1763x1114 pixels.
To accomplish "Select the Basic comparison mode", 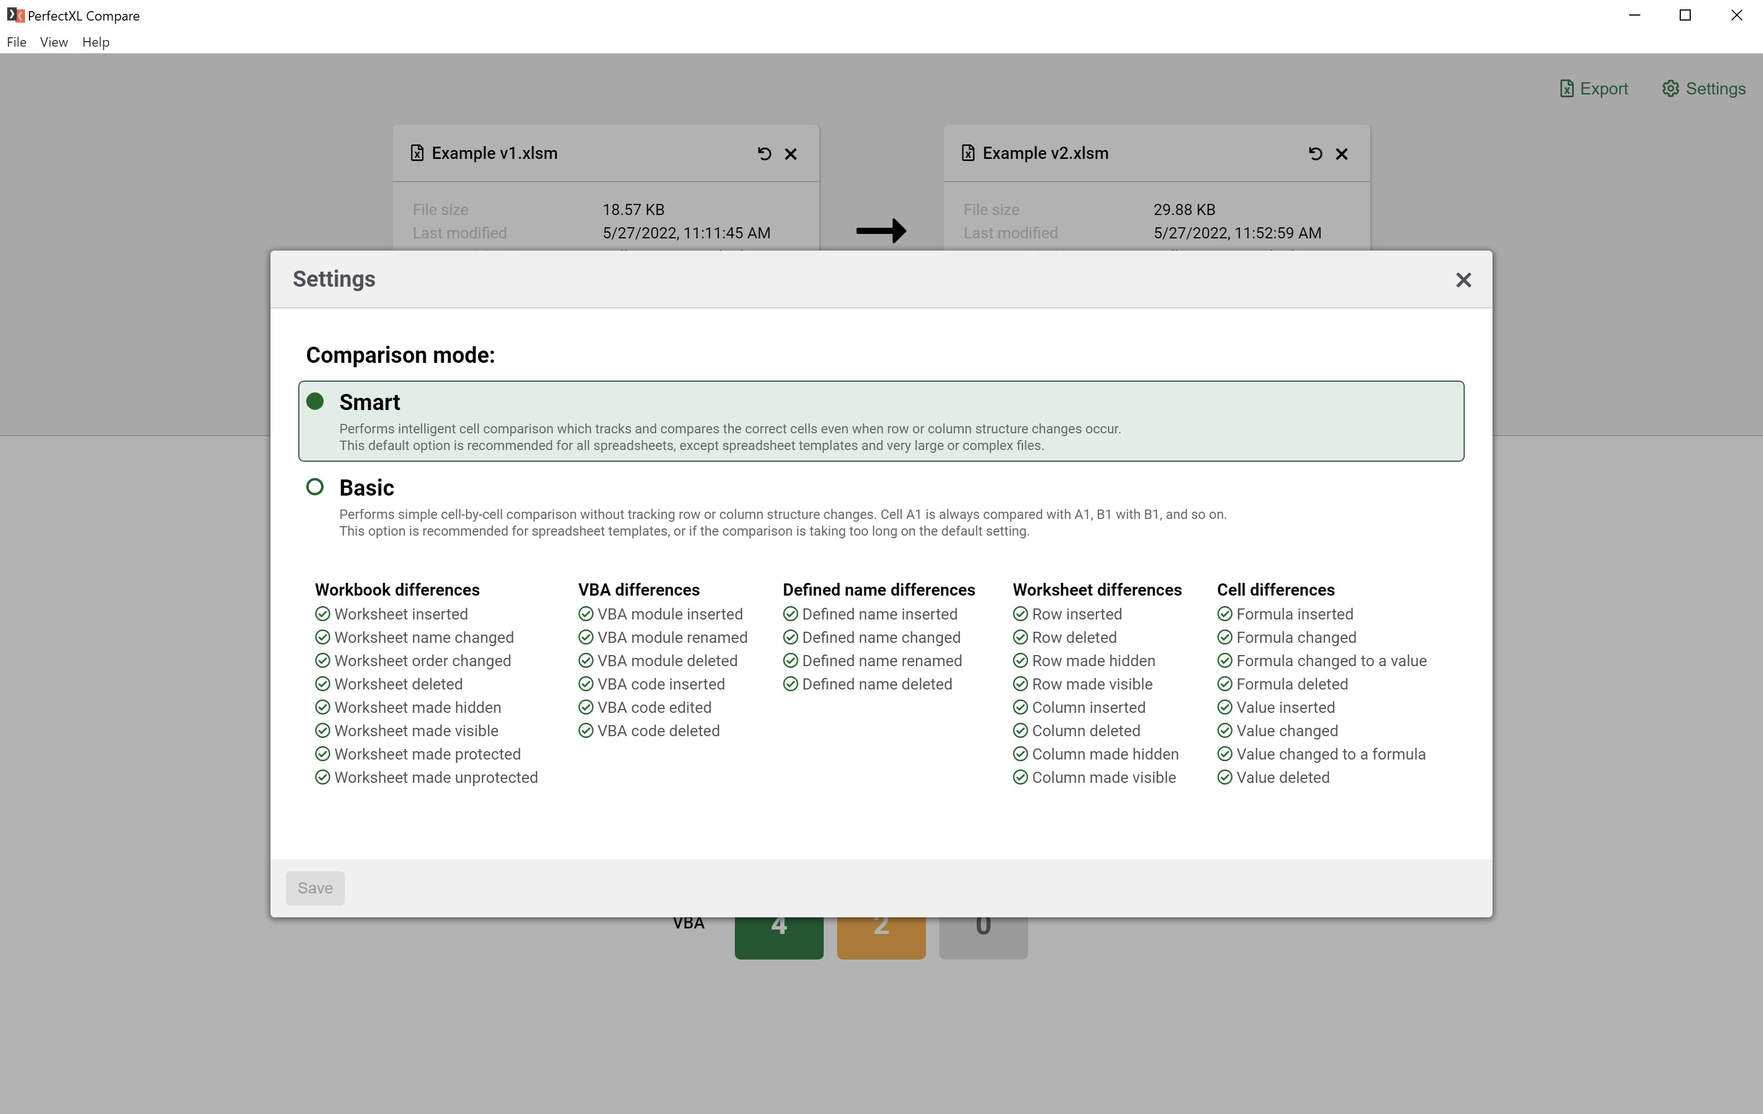I will [x=315, y=487].
